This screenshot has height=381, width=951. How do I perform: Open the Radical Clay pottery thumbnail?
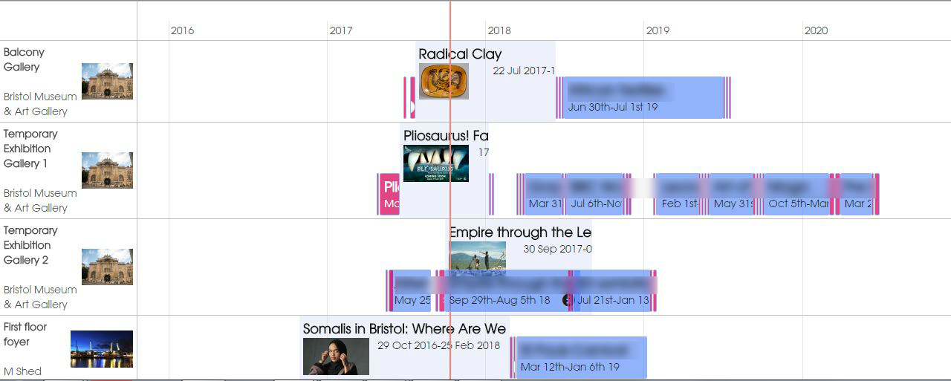(444, 82)
